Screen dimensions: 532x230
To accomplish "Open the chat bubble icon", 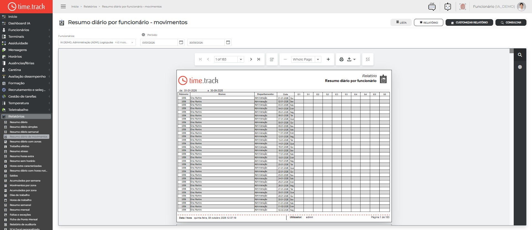I will 432,7.
